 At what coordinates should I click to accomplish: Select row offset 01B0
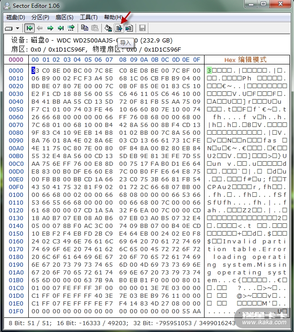(16, 280)
